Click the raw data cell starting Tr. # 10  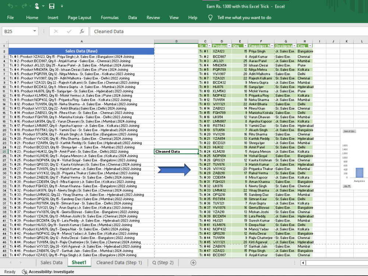tap(81, 96)
